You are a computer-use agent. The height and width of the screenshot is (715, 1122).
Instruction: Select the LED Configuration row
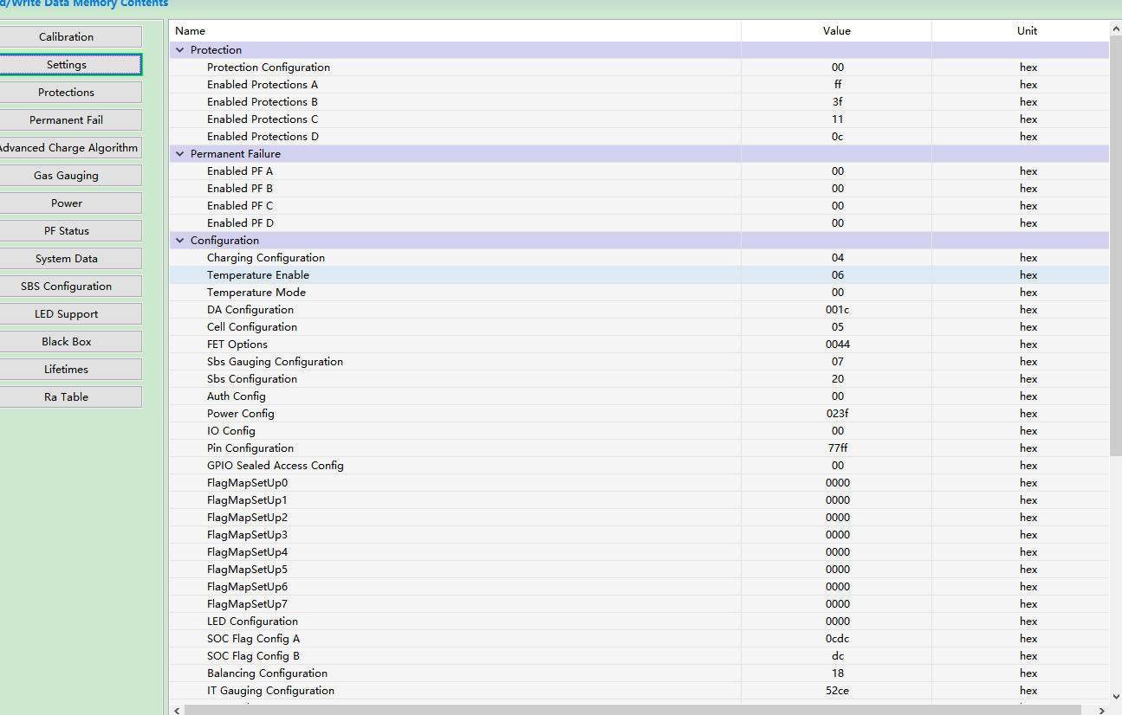[639, 622]
